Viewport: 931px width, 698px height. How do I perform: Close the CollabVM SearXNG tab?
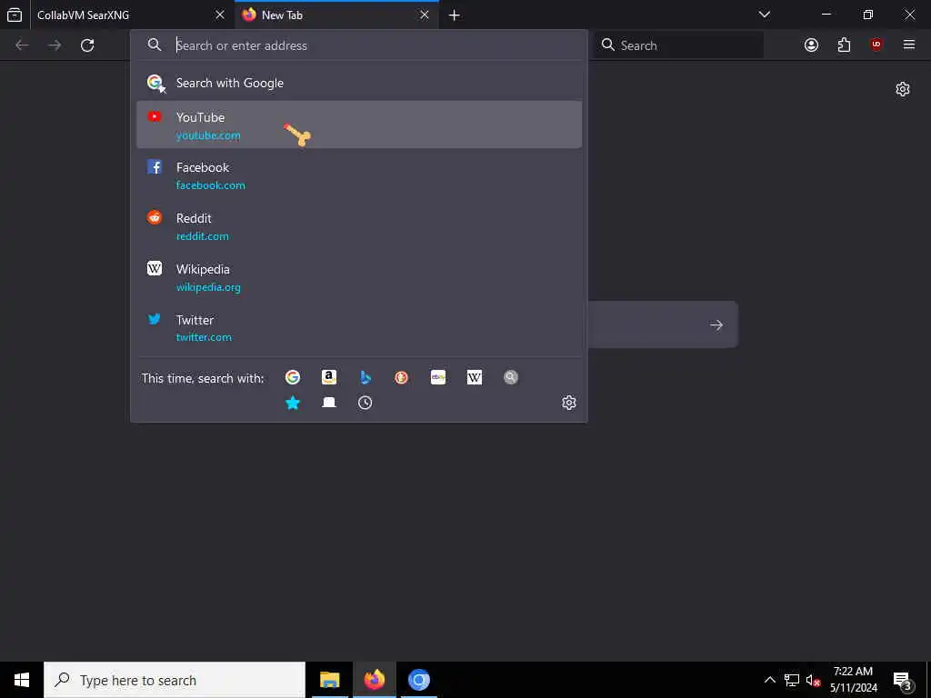point(220,15)
